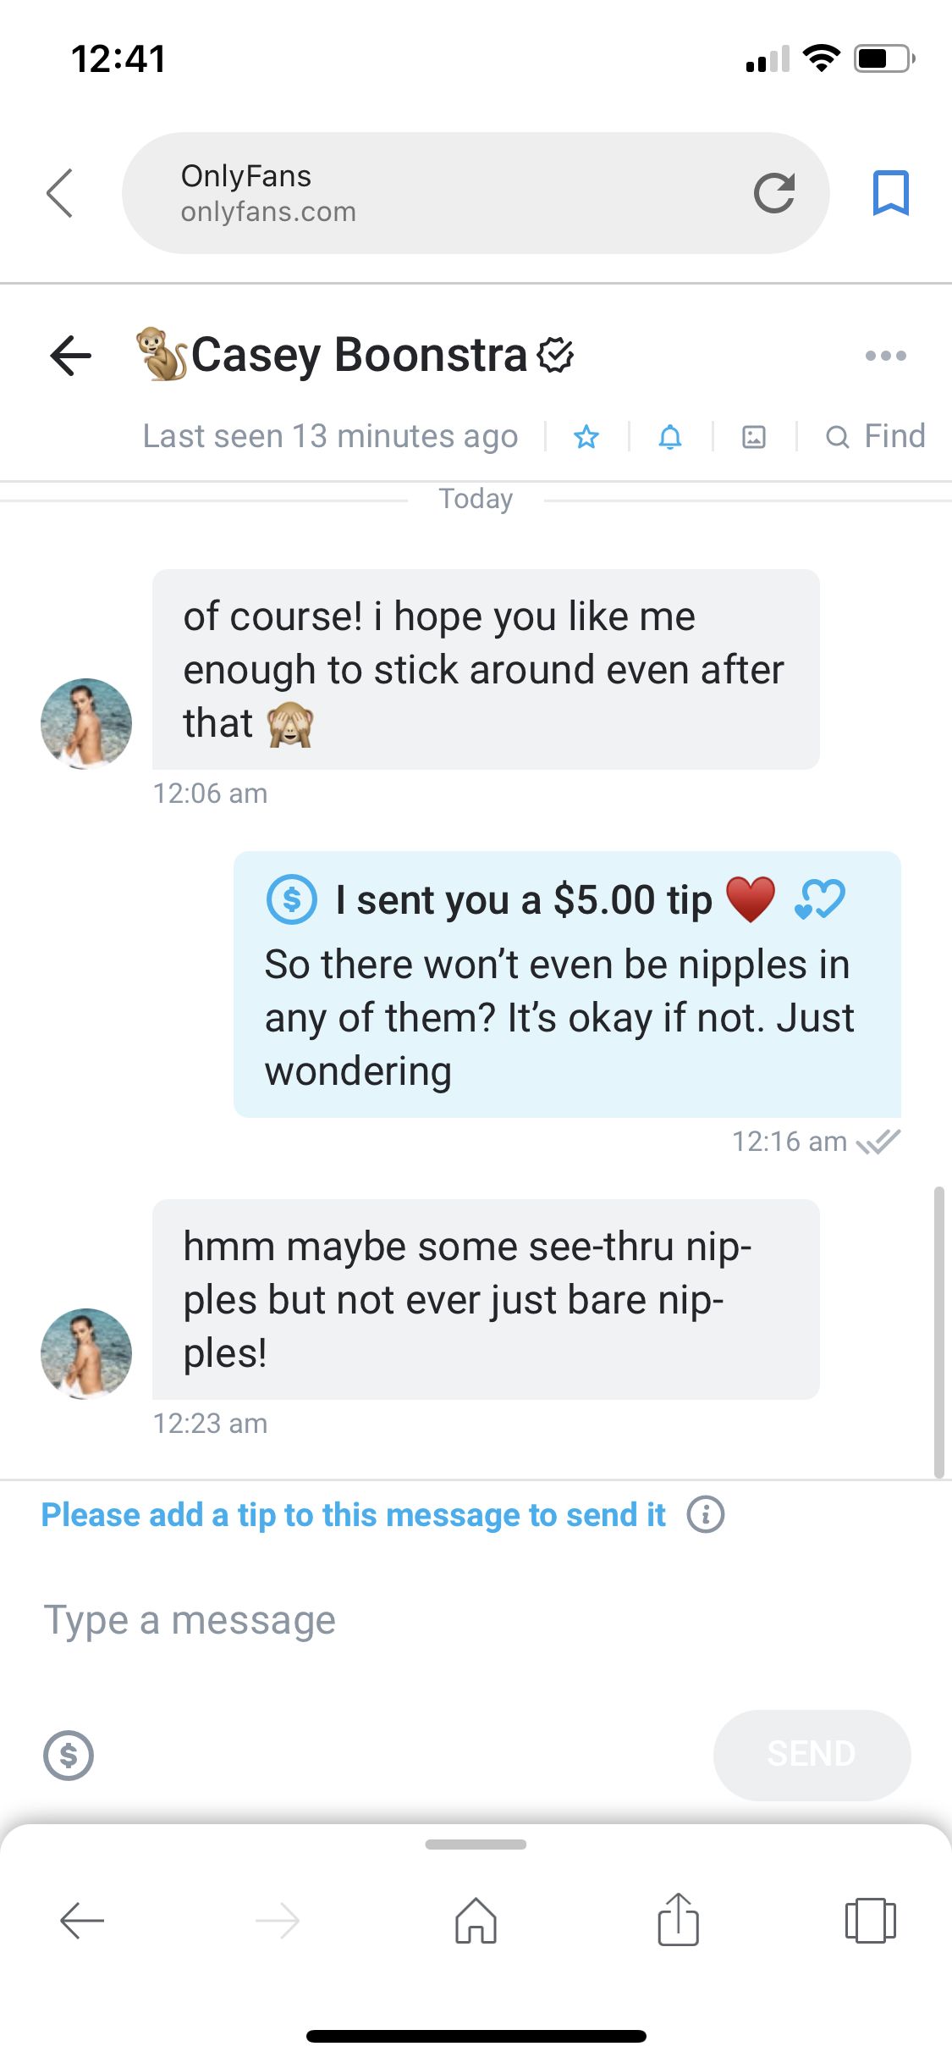Open the share sheet icon
This screenshot has width=952, height=2063.
(678, 1919)
